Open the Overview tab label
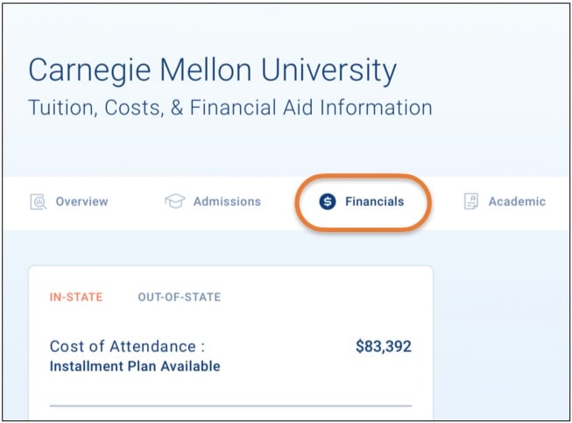This screenshot has width=572, height=423. [81, 201]
